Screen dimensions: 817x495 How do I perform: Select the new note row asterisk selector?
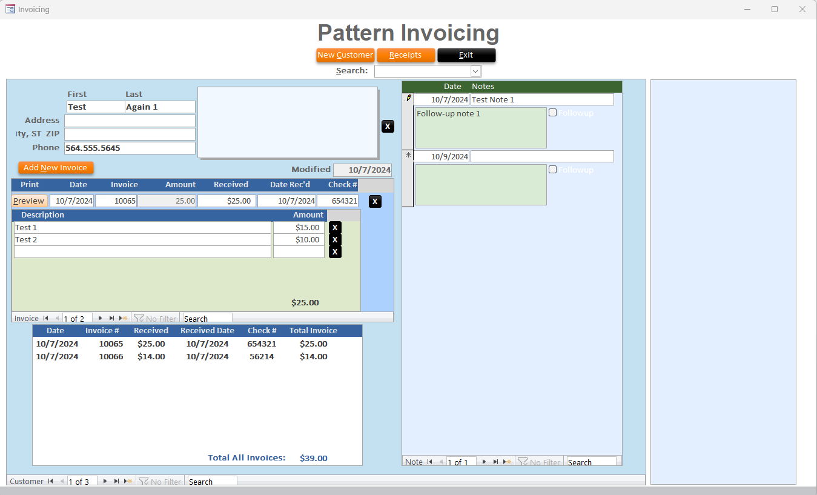(408, 179)
